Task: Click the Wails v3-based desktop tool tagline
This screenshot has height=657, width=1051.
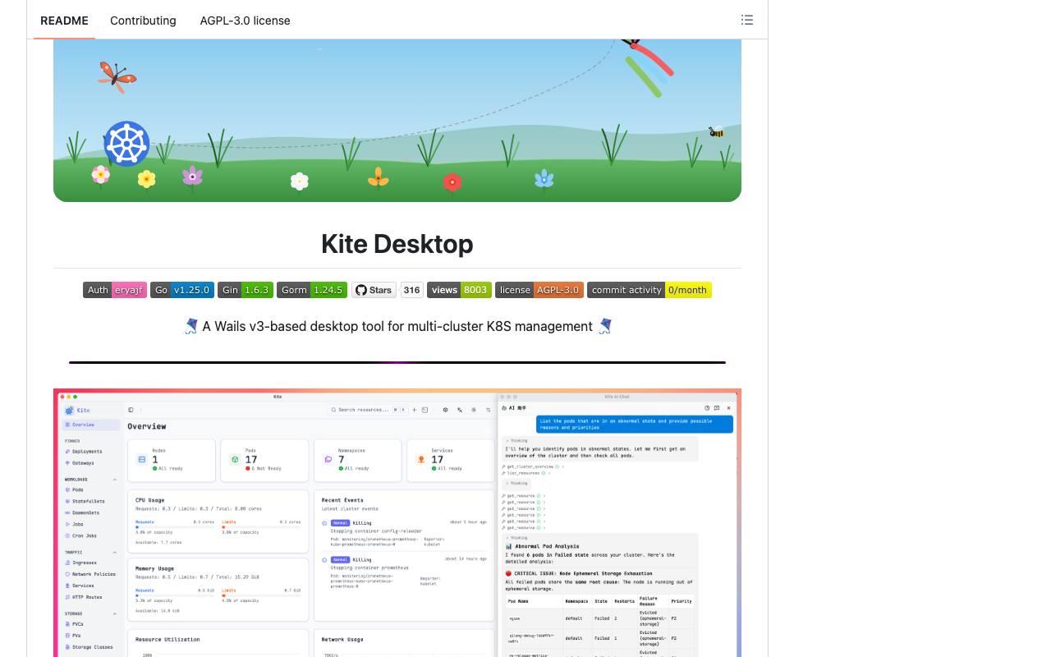Action: pyautogui.click(x=397, y=326)
